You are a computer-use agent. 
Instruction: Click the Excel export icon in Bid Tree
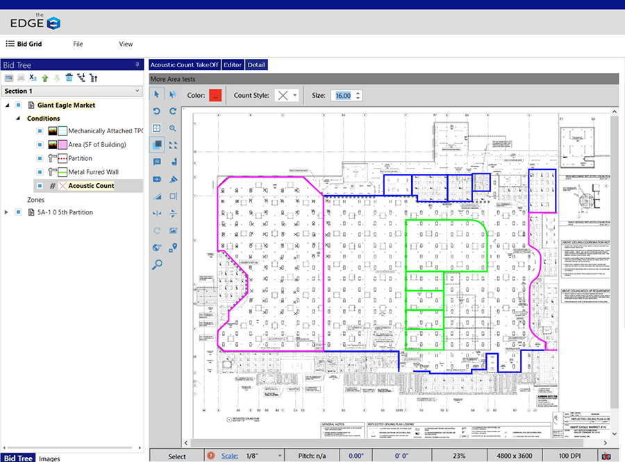click(x=33, y=78)
